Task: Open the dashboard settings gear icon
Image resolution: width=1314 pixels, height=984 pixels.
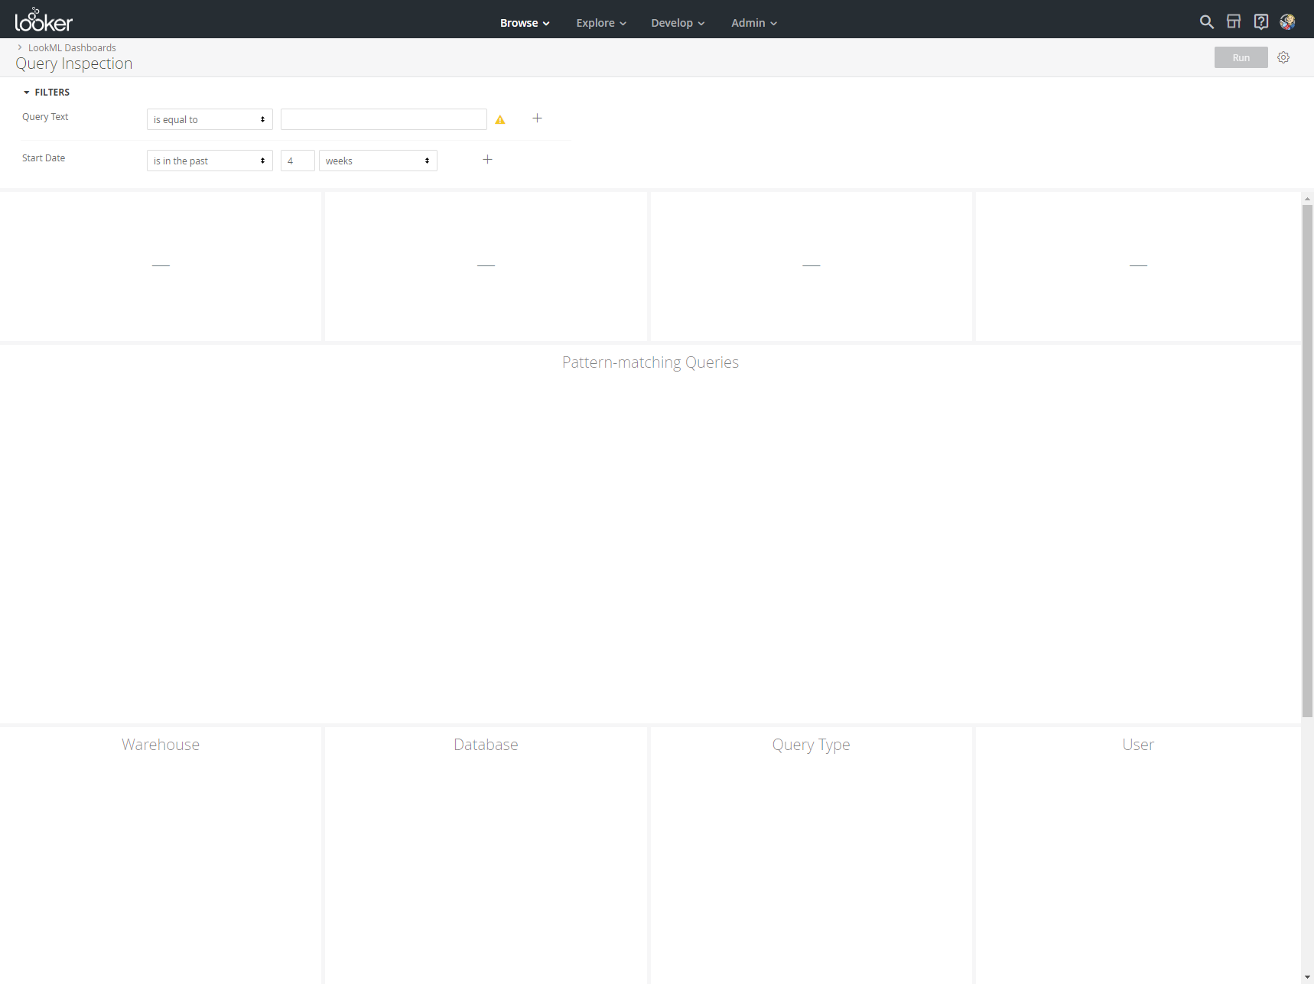Action: pyautogui.click(x=1283, y=57)
